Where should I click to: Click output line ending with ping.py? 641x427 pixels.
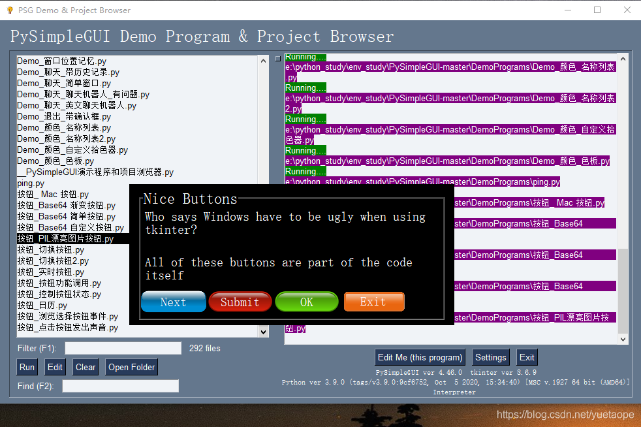(423, 182)
